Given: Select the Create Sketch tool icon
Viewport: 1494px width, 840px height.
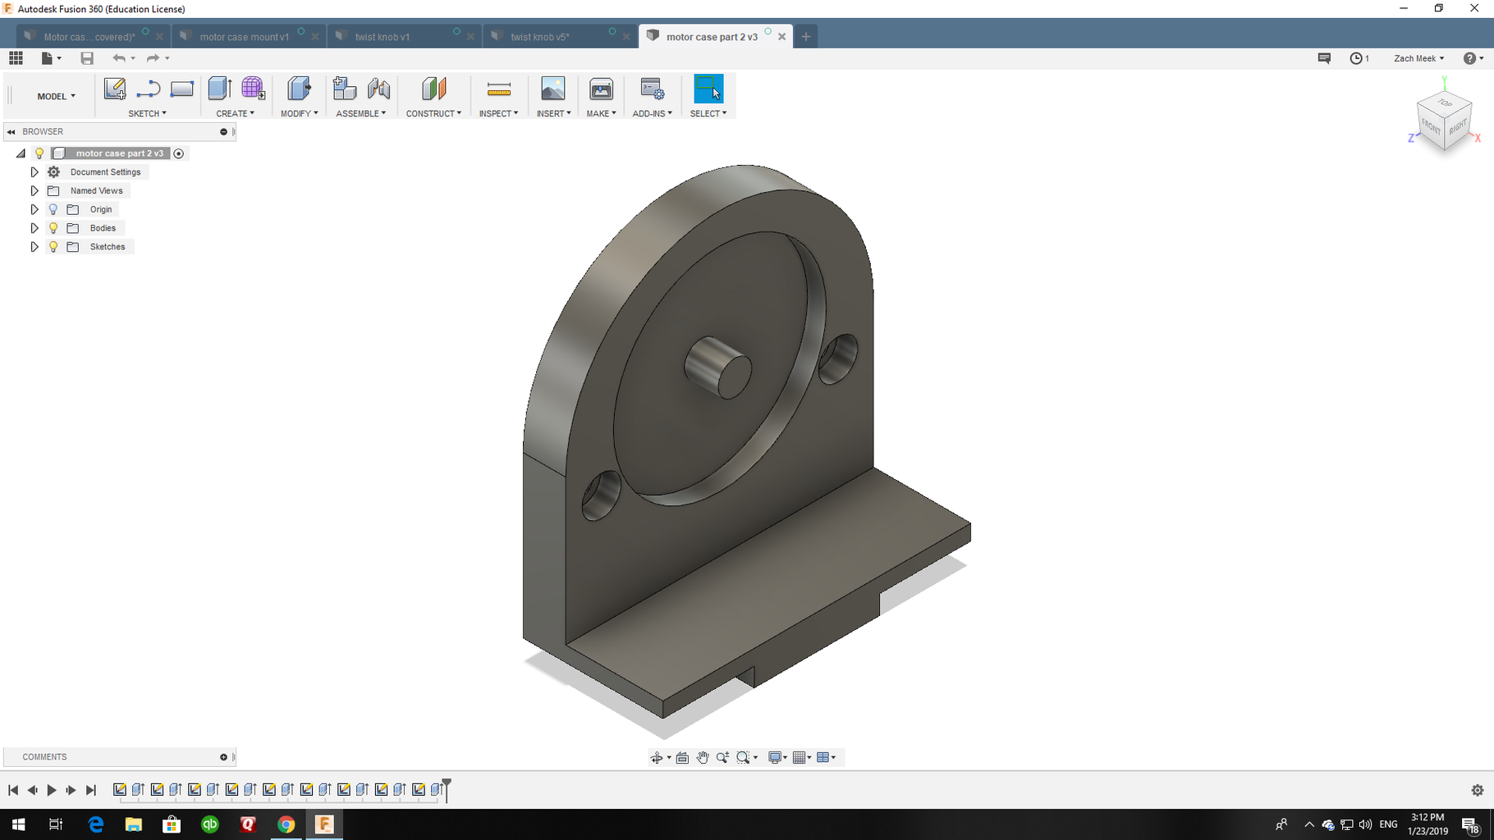Looking at the screenshot, I should coord(114,89).
